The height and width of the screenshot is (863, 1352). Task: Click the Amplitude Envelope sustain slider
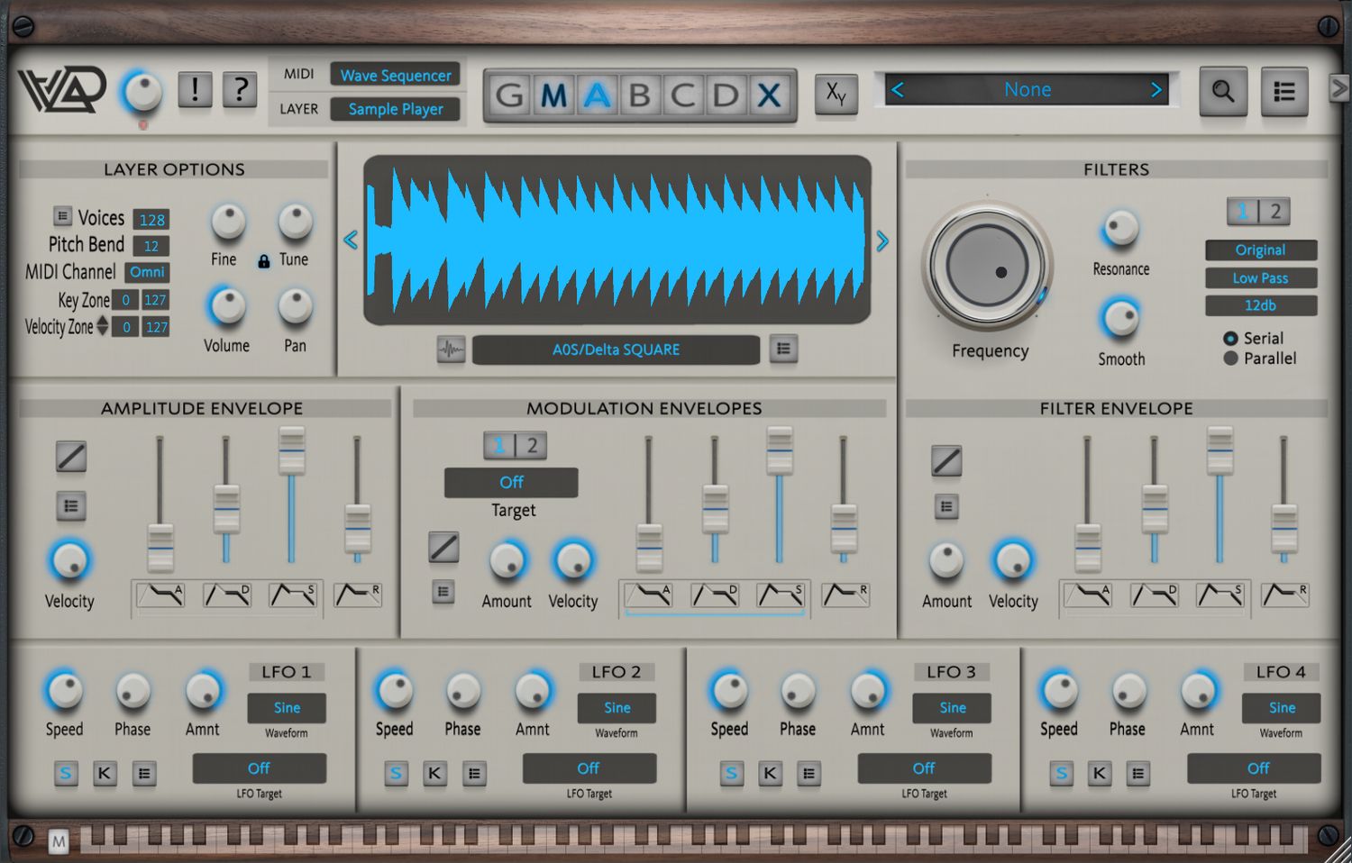coord(291,450)
